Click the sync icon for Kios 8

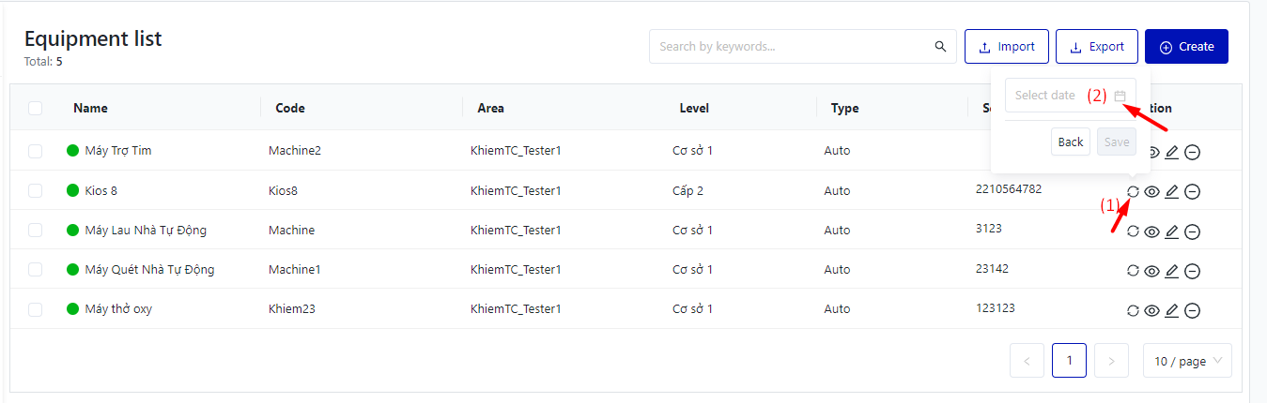pos(1133,191)
